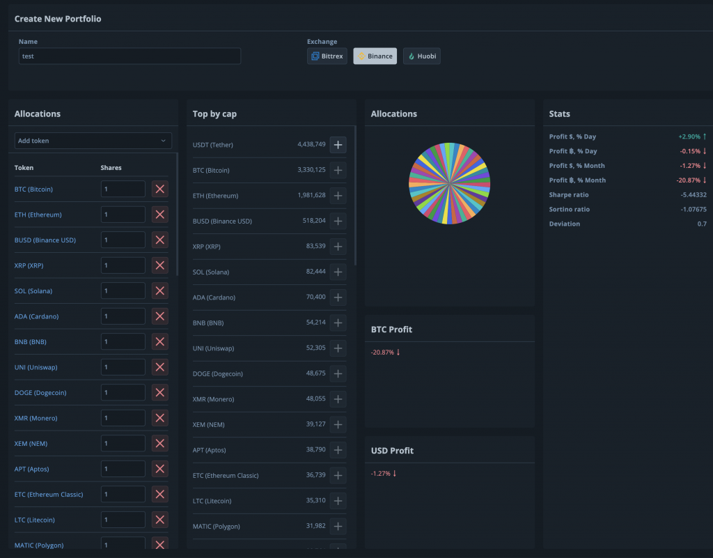This screenshot has width=713, height=558.
Task: Remove DOGE (Dogecoin) from allocations
Action: (159, 393)
